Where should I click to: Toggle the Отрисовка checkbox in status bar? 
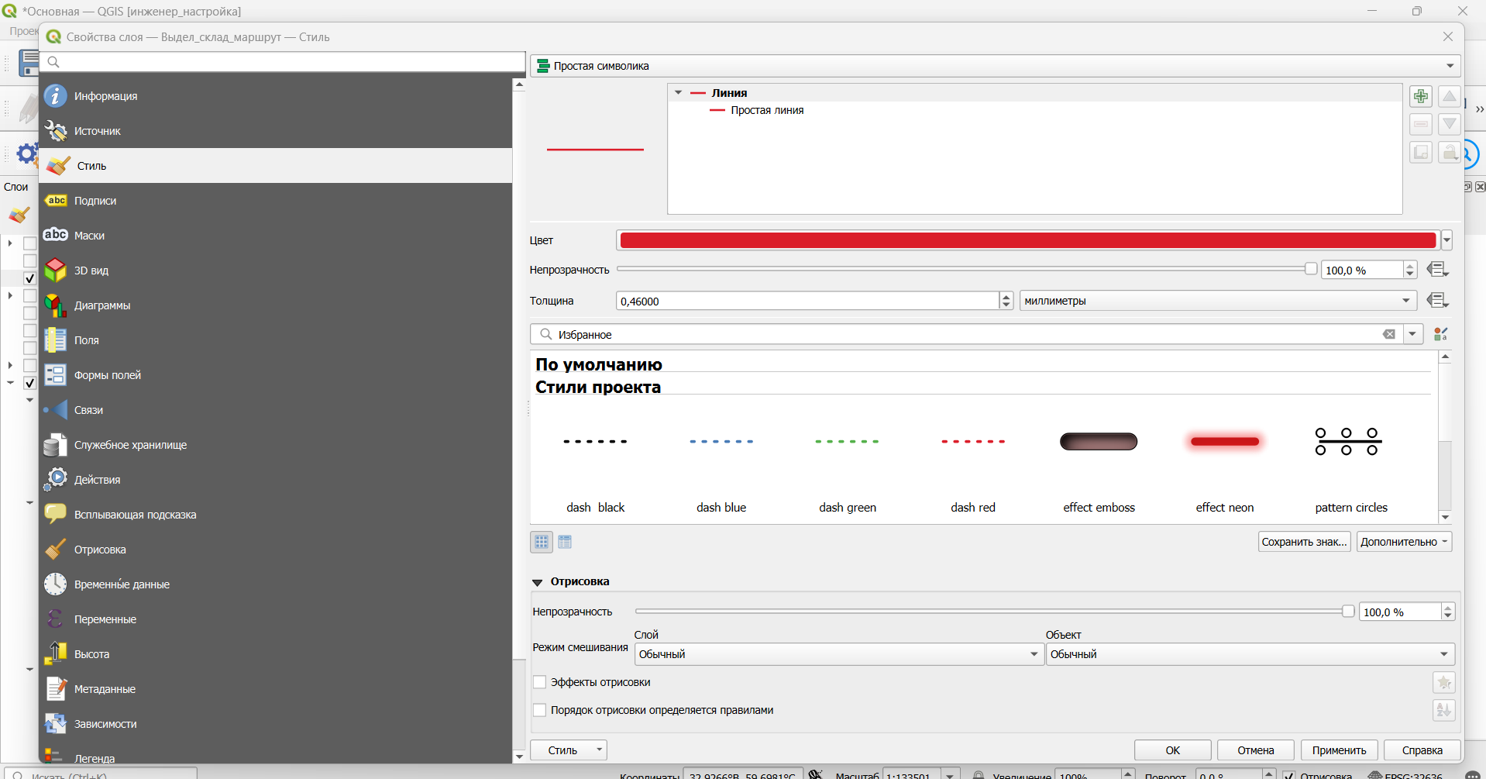[1289, 775]
